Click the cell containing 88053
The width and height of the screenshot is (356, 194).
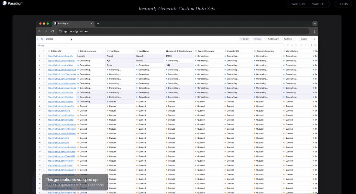[179, 56]
